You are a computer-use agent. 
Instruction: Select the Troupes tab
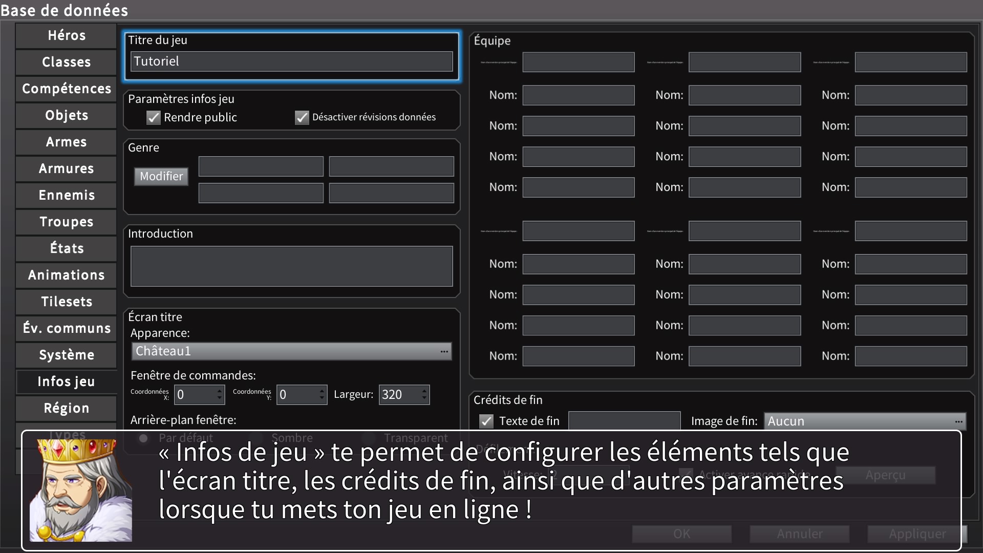[66, 222]
